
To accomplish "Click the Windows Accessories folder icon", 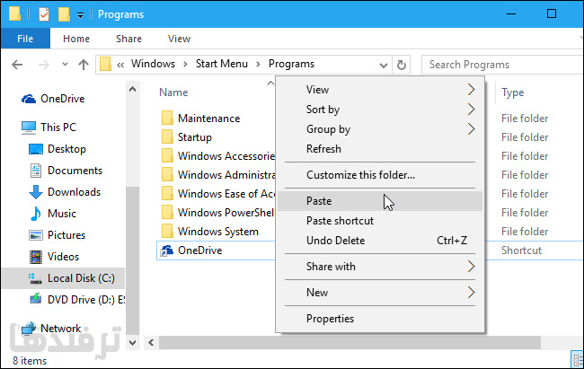I will coord(167,155).
